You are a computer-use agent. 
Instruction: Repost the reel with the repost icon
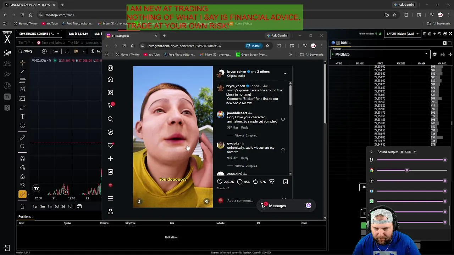pos(256,182)
